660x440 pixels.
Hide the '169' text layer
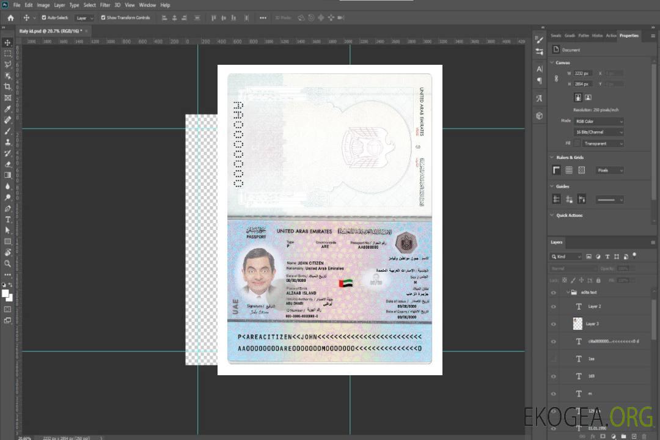coord(554,376)
